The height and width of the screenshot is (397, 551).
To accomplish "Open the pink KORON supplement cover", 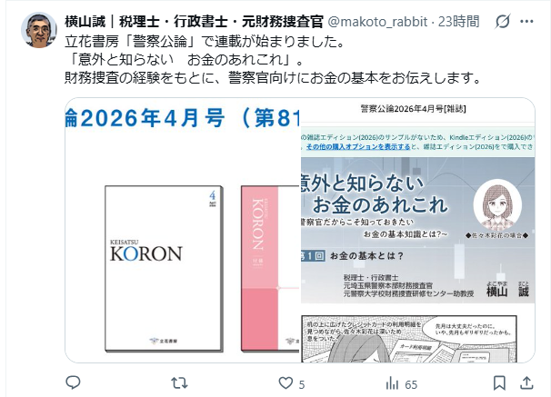I will (x=270, y=269).
